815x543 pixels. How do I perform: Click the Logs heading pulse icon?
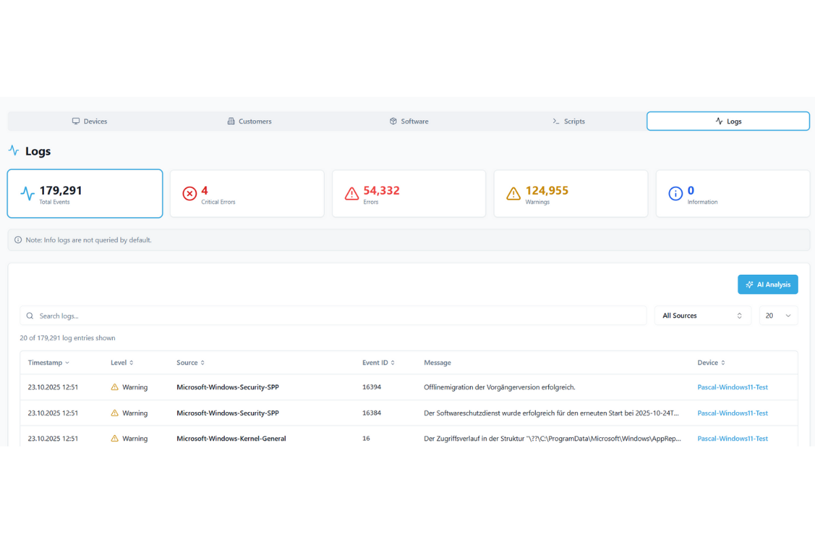tap(14, 151)
